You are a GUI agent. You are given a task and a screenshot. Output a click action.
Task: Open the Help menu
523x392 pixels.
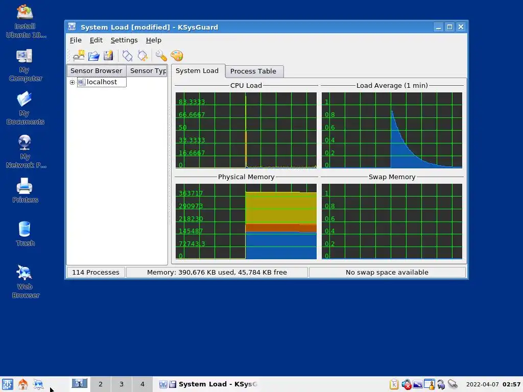153,40
